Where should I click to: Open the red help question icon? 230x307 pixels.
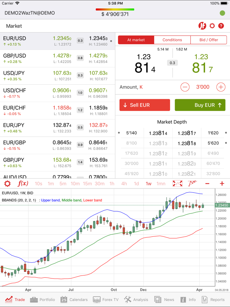221,26
